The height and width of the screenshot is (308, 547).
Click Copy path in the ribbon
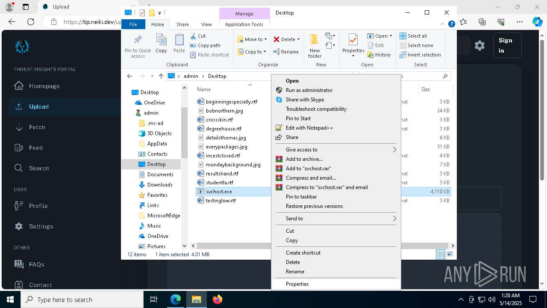click(205, 45)
